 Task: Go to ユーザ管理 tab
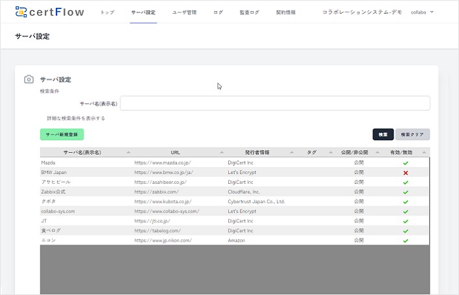pyautogui.click(x=185, y=12)
